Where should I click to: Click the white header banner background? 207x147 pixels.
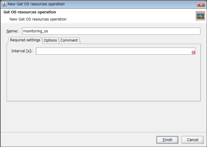pos(127,15)
